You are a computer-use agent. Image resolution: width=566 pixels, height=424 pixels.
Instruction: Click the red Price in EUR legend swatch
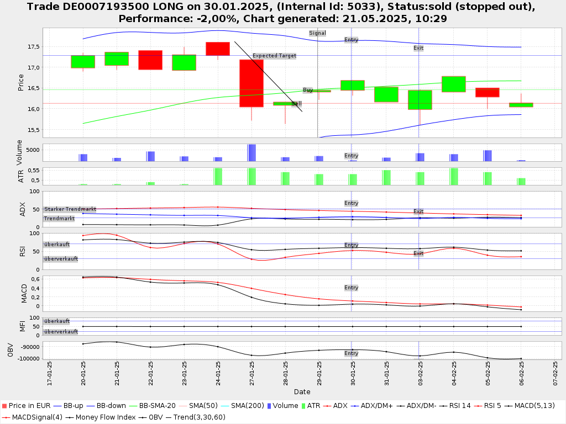(4, 406)
